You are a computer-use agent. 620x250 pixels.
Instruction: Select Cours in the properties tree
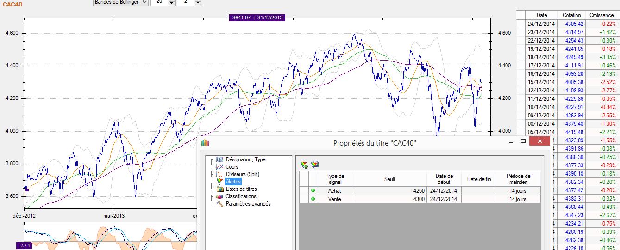(x=232, y=167)
